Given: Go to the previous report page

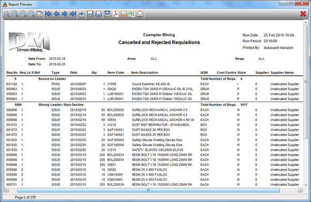Looking at the screenshot, I should (56, 14).
